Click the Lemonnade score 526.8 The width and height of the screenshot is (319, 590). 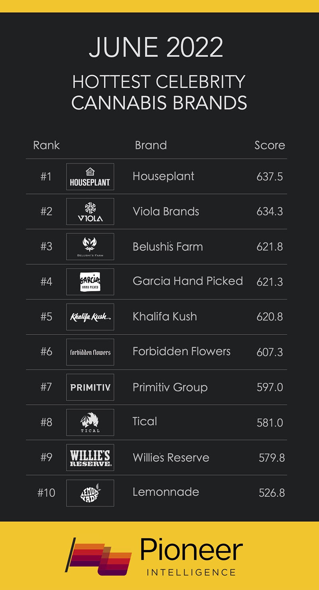click(x=272, y=493)
